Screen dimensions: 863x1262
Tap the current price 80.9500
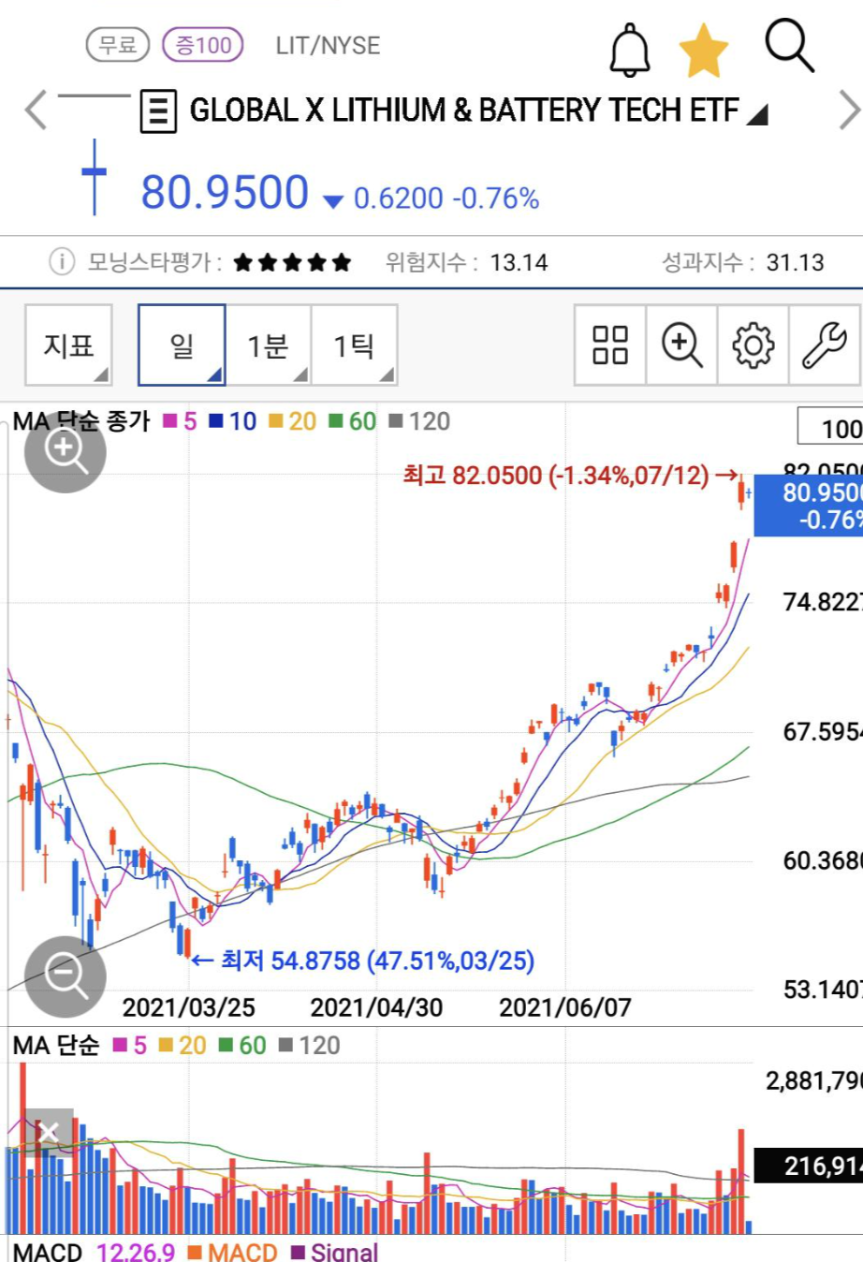tap(225, 193)
